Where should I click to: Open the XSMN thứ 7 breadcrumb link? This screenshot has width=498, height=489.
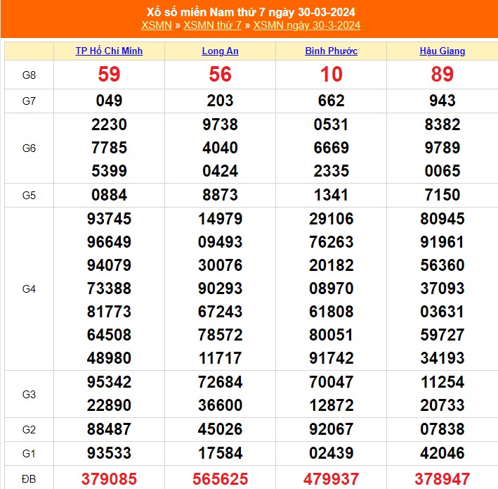click(213, 25)
